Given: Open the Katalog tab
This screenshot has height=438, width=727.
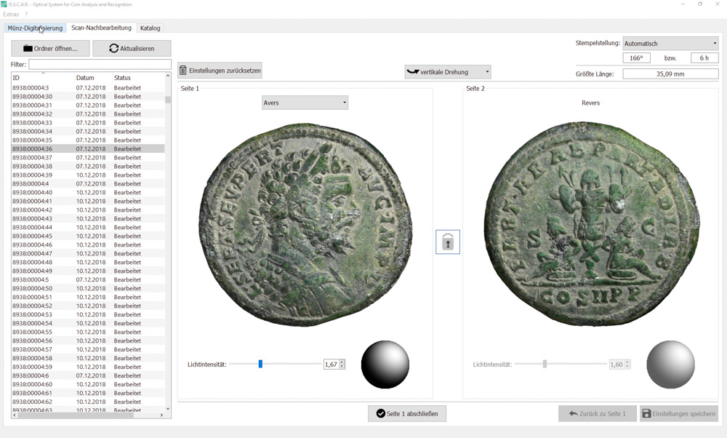Looking at the screenshot, I should 150,28.
